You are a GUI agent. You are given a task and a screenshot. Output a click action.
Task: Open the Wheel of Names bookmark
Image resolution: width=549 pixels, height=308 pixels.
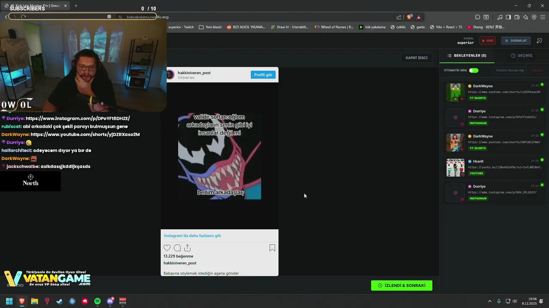pyautogui.click(x=334, y=27)
